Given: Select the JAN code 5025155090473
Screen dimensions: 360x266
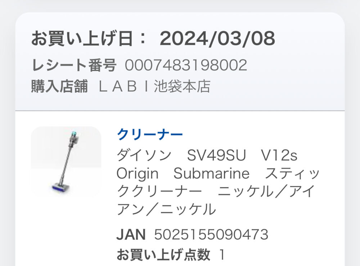Looking at the screenshot, I should pos(211,235).
